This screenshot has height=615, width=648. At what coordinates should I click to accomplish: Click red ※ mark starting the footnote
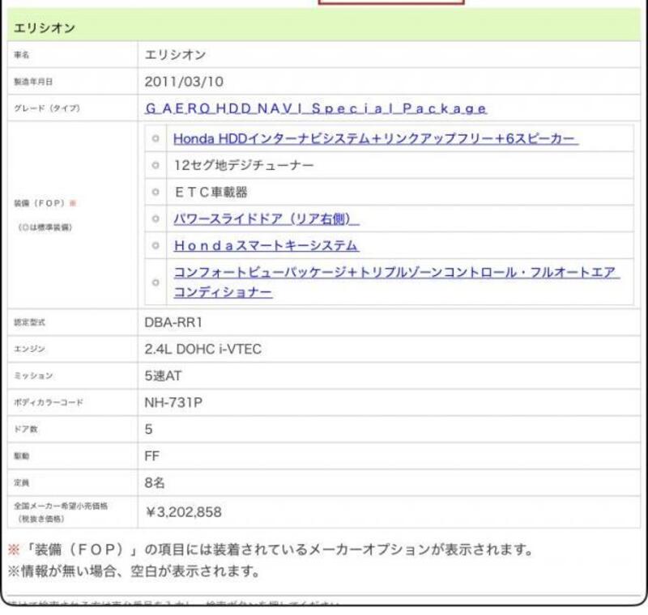pyautogui.click(x=13, y=550)
